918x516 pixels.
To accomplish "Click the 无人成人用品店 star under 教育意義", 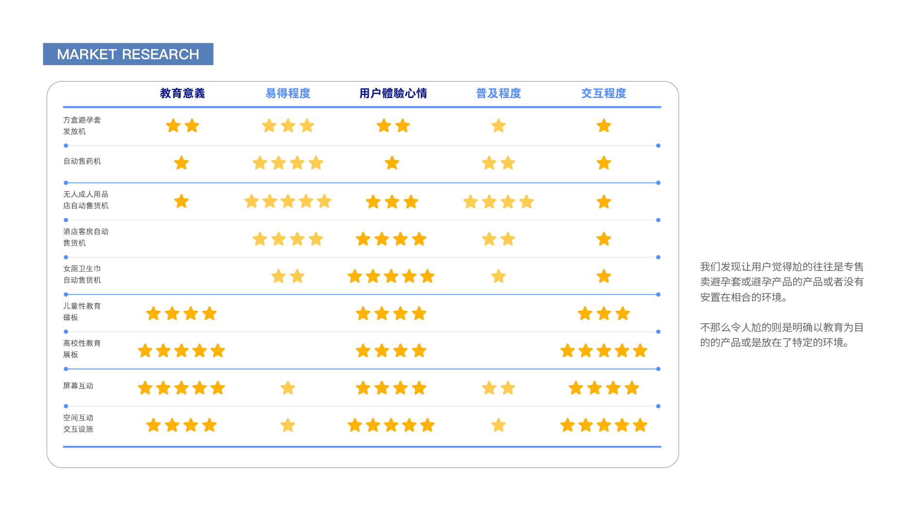I will pyautogui.click(x=181, y=201).
